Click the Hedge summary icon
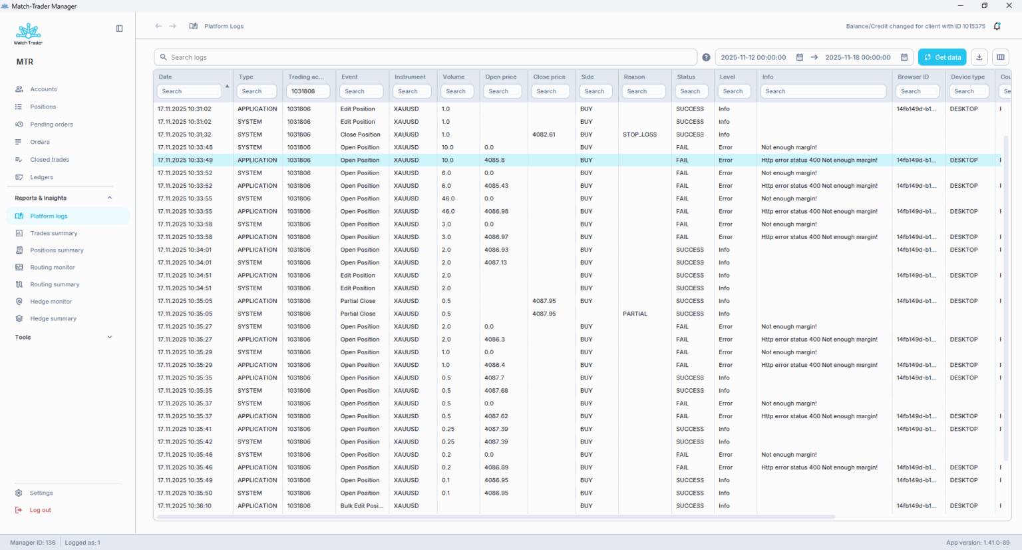This screenshot has width=1022, height=550. pos(19,318)
